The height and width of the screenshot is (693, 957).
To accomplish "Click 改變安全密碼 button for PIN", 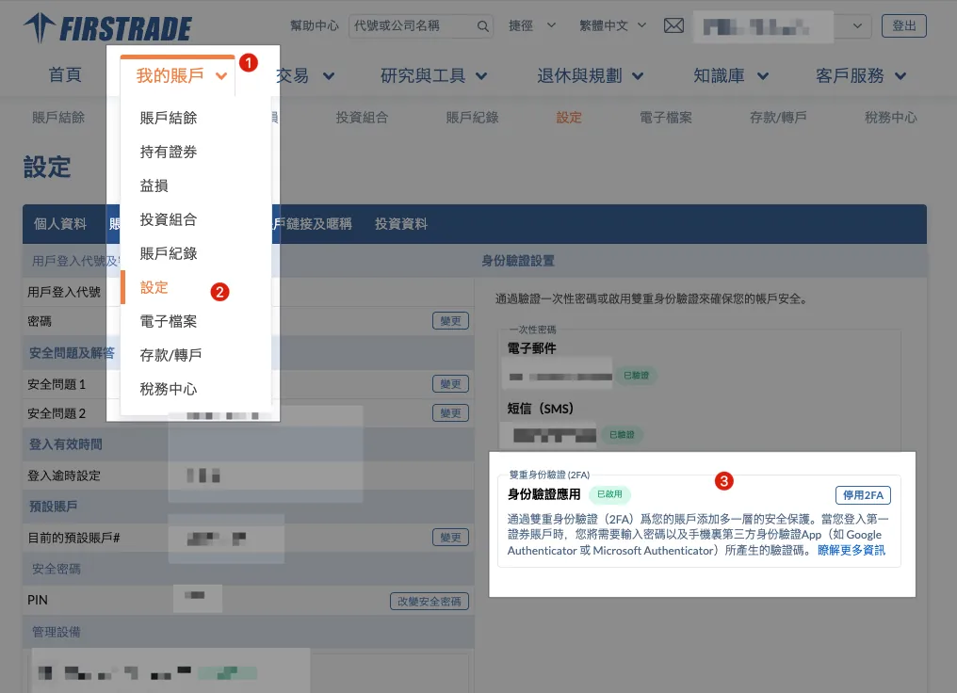I will [x=429, y=601].
